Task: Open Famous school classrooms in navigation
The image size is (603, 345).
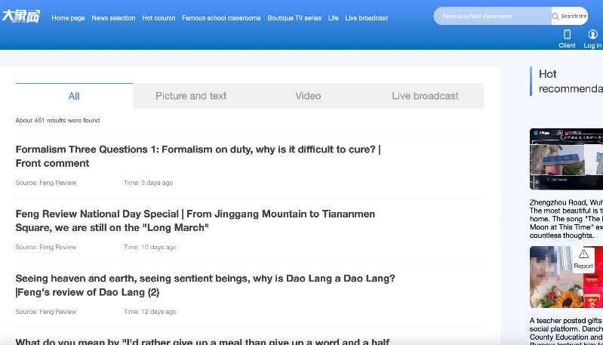Action: 221,18
